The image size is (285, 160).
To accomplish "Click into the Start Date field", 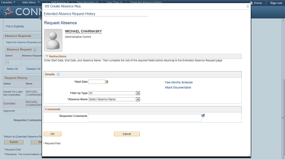I will pos(97,82).
